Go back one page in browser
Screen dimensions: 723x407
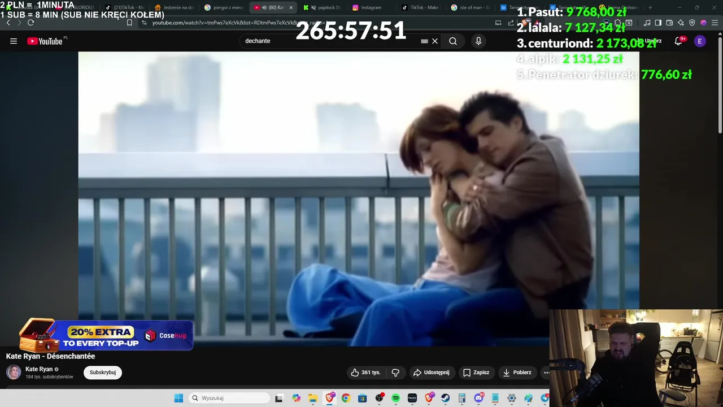tap(8, 23)
